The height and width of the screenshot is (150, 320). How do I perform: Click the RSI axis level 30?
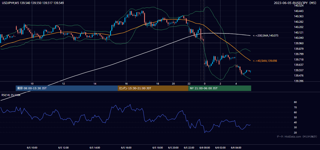point(295,127)
